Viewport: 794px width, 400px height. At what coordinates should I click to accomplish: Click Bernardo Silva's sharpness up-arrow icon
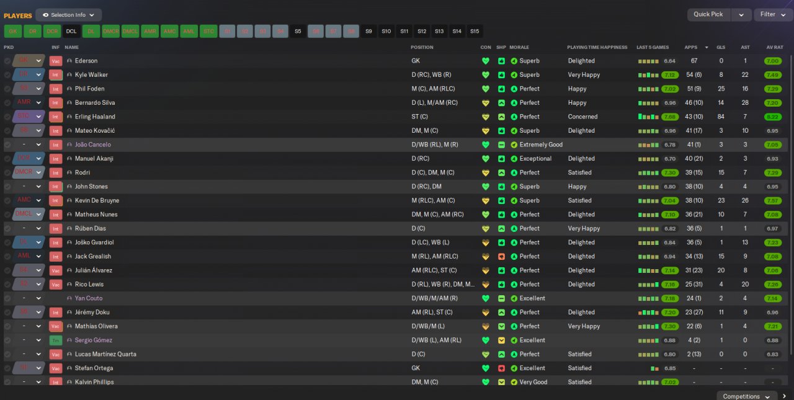[x=501, y=103]
